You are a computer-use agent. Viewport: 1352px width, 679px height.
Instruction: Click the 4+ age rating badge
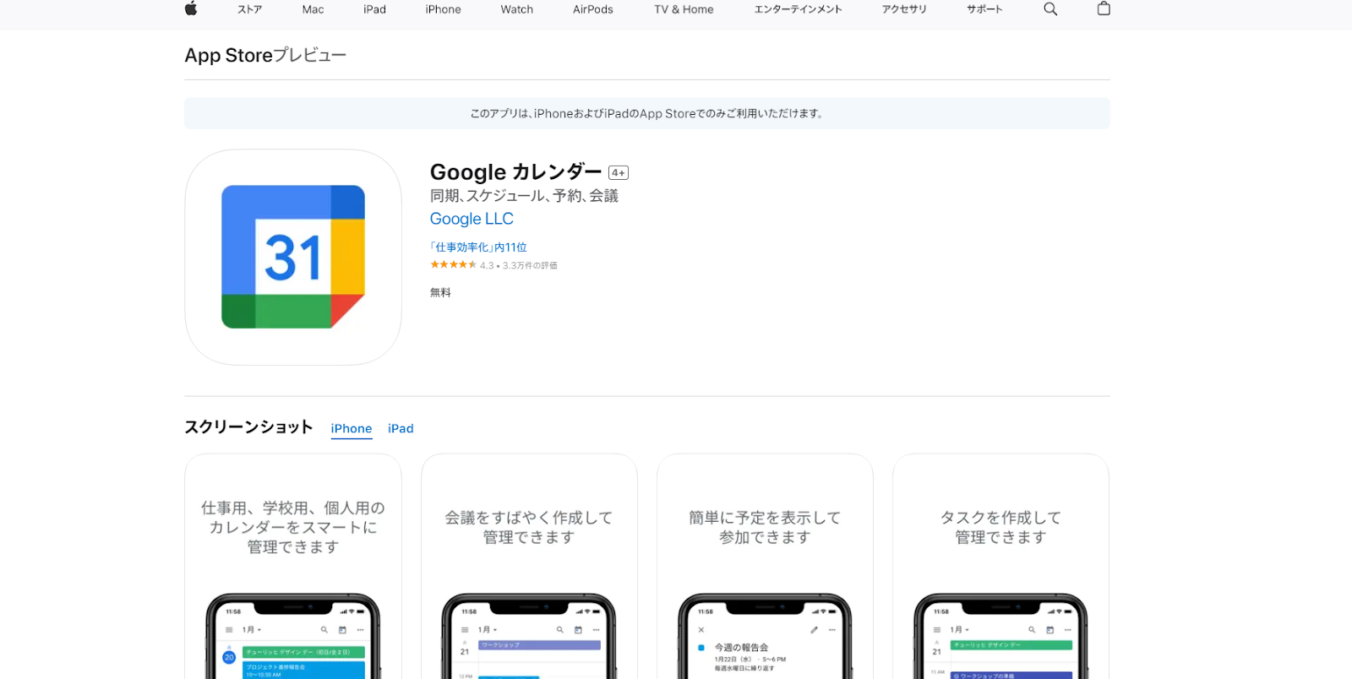(619, 173)
